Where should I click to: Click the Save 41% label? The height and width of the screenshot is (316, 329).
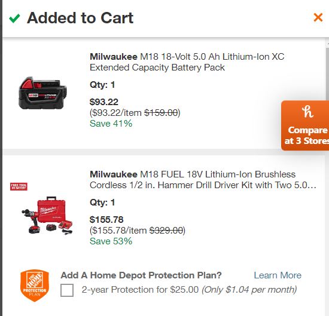(111, 124)
